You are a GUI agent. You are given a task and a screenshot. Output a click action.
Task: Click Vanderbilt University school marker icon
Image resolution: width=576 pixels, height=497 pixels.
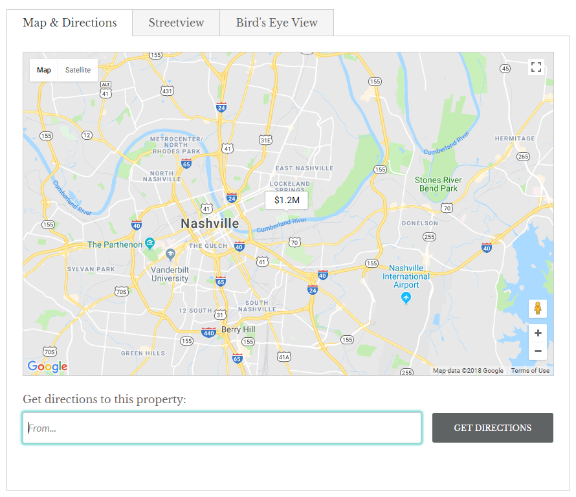point(170,254)
